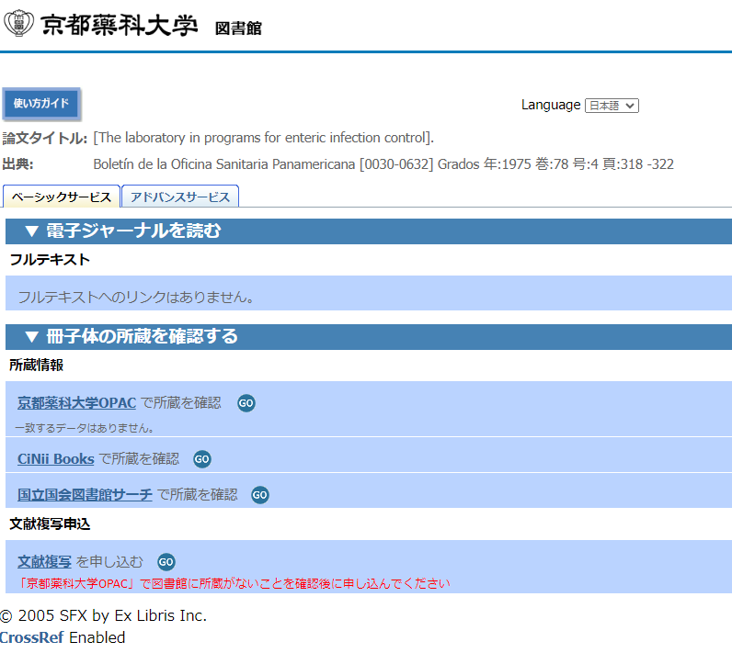
Task: Click the GO icon next to 京都薬科大学OPAC
Action: point(246,403)
